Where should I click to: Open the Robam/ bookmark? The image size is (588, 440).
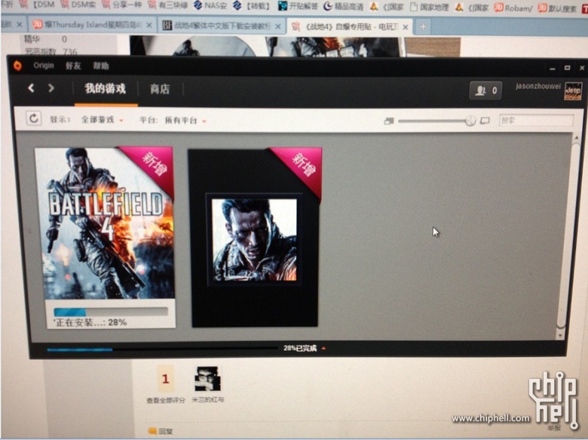click(513, 8)
